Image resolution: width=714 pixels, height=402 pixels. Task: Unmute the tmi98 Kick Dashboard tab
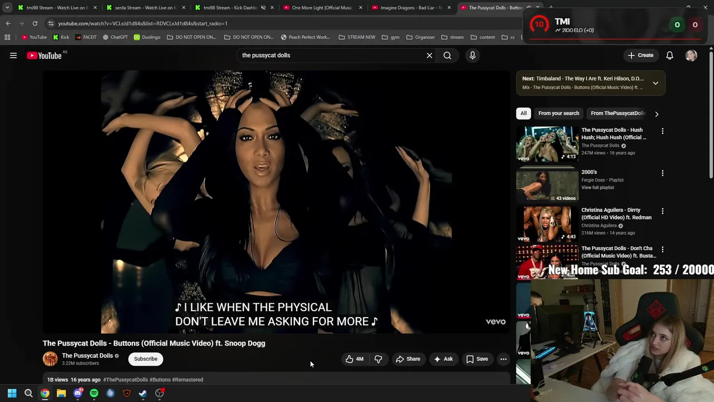pos(263,8)
